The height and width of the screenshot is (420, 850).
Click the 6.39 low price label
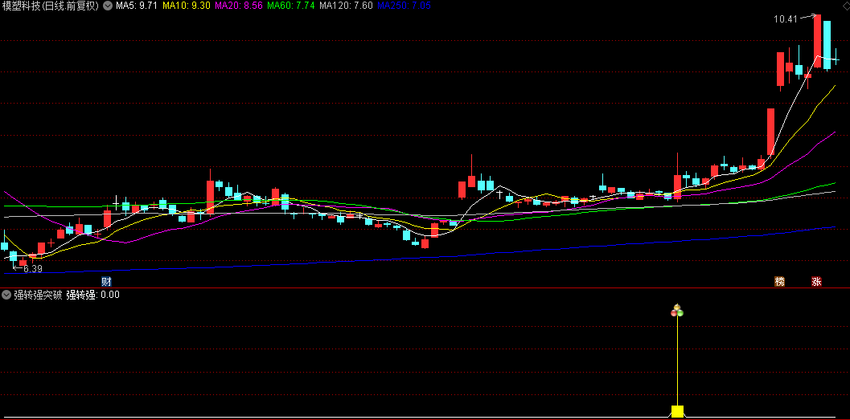tap(33, 268)
